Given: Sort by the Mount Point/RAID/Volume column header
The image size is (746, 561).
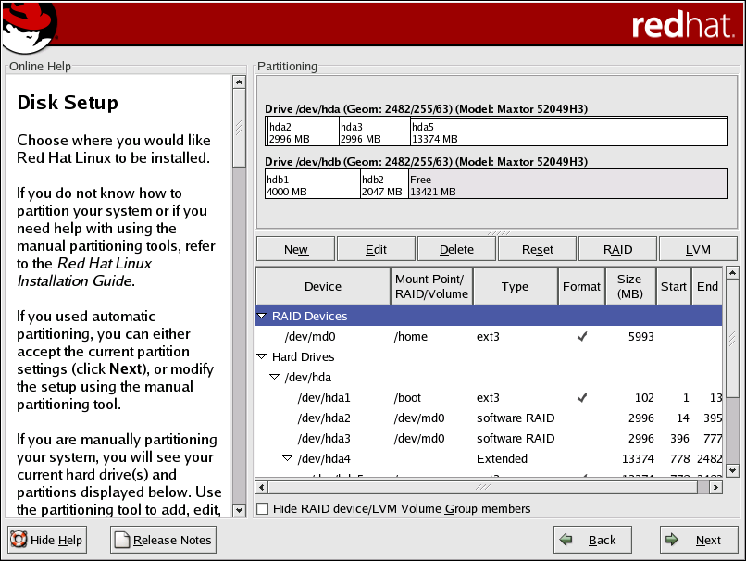Looking at the screenshot, I should [431, 286].
